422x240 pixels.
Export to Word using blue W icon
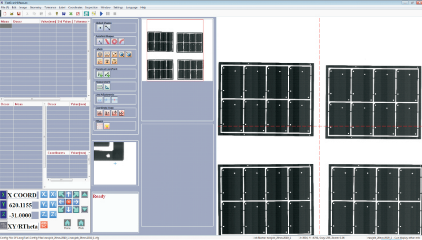click(x=64, y=14)
